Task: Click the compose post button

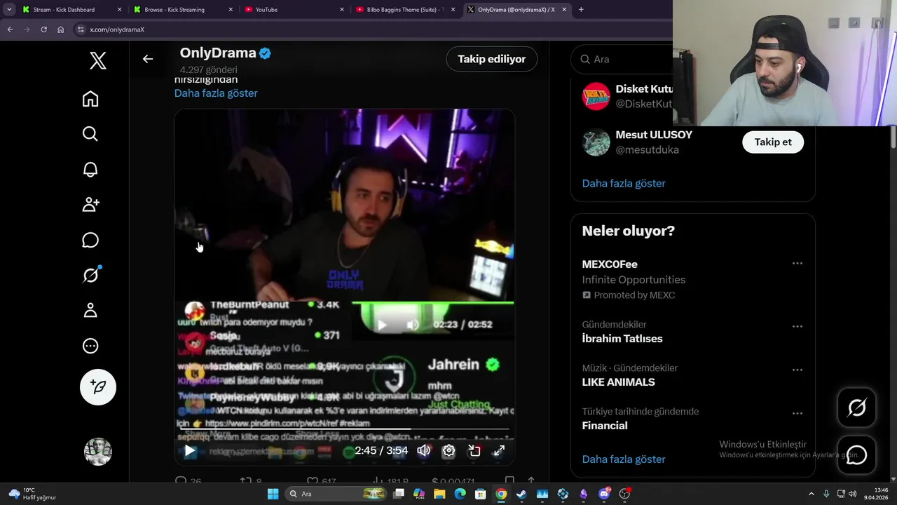Action: point(98,387)
